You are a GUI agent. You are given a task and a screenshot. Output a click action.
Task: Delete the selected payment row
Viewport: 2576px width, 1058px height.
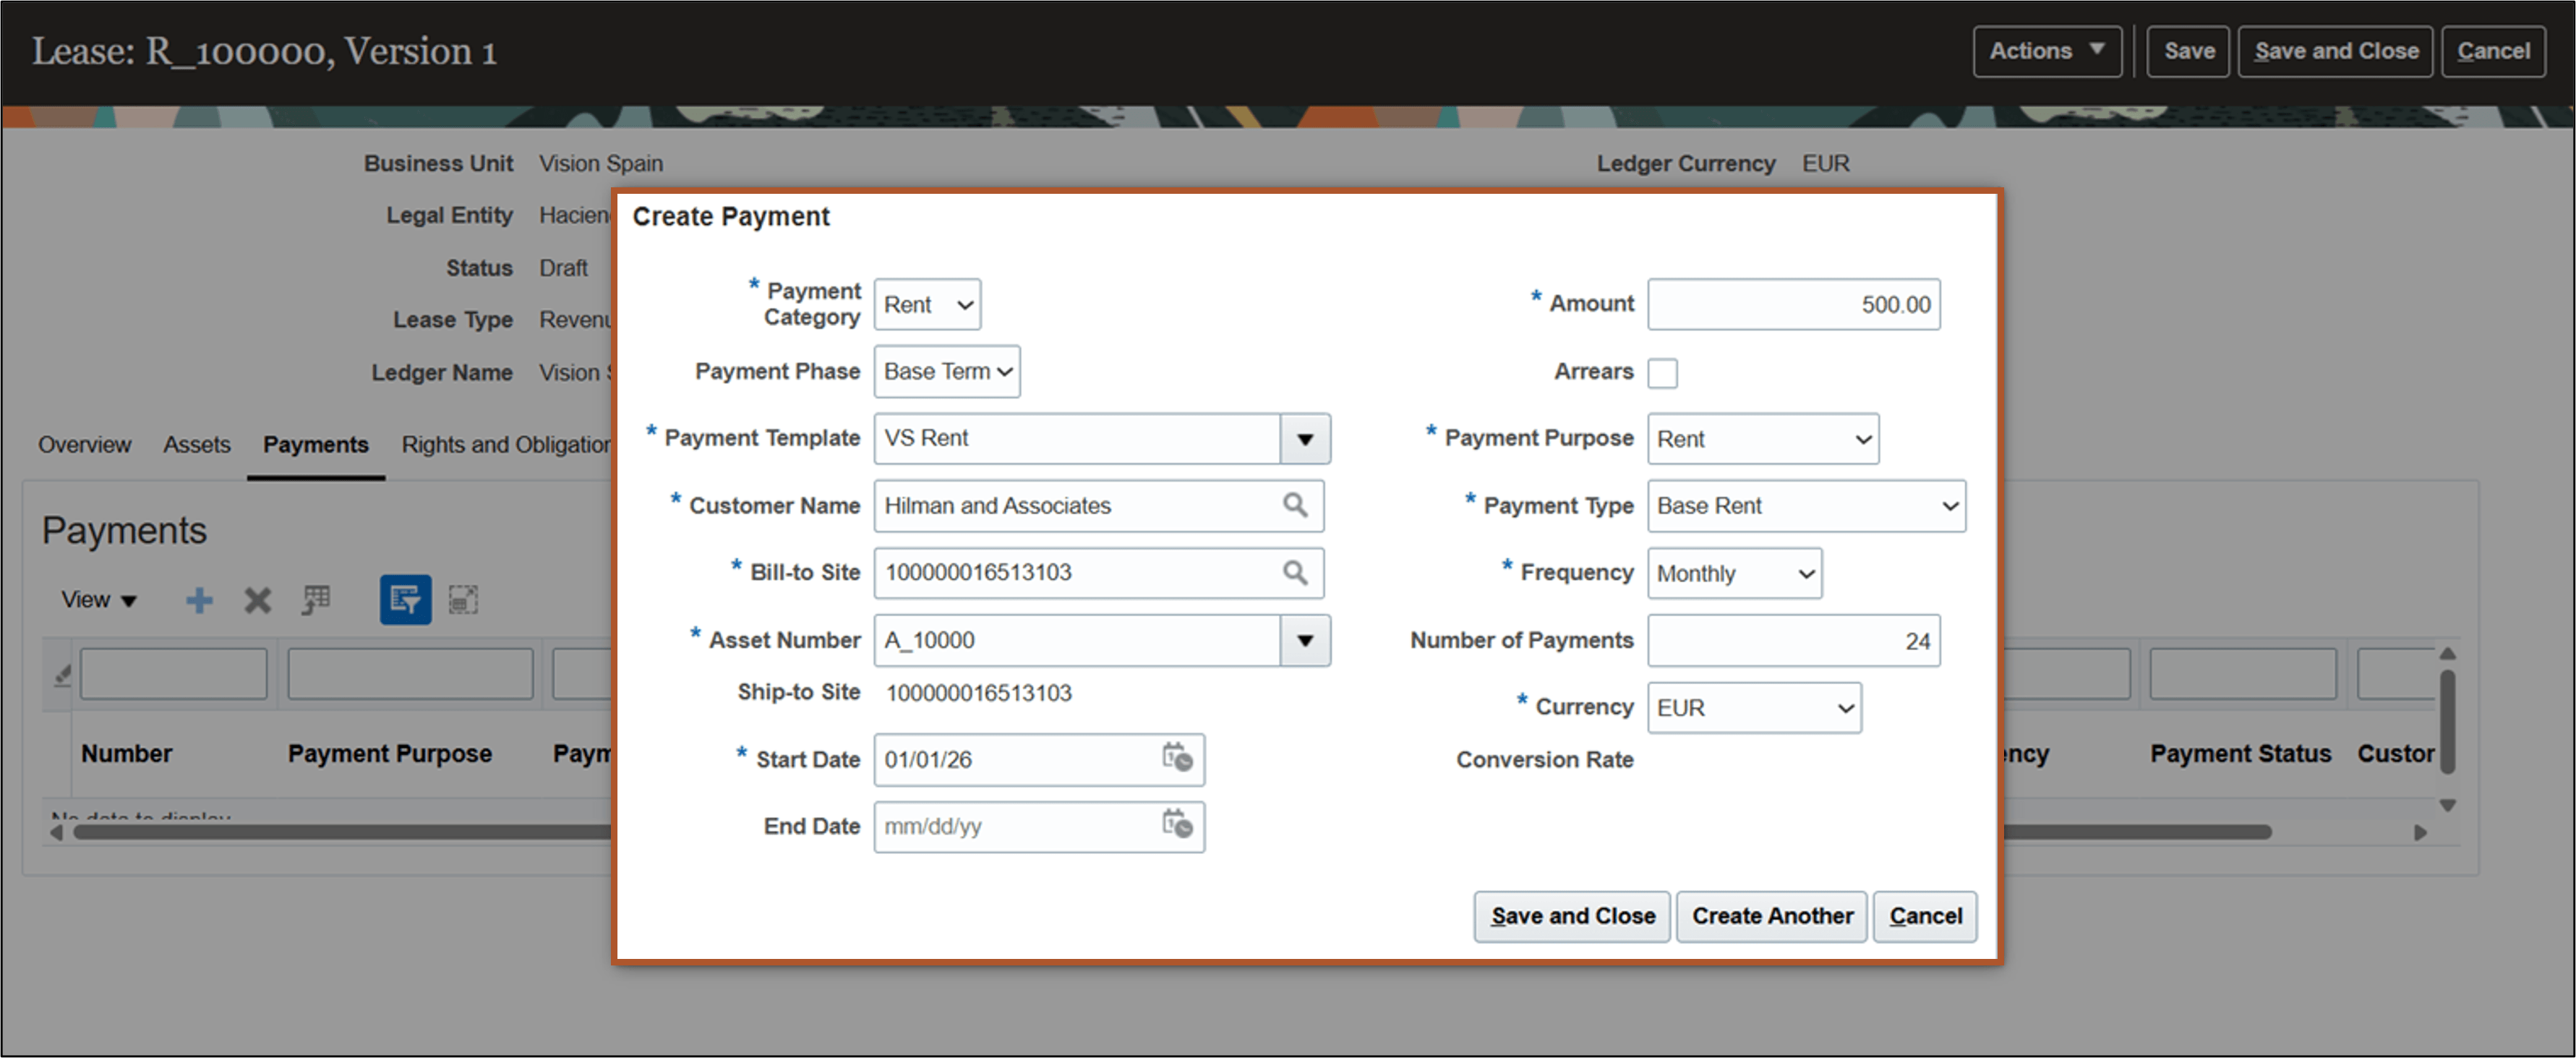pos(257,600)
